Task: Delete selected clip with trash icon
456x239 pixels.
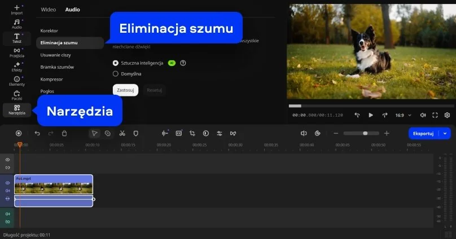Action: [x=64, y=134]
